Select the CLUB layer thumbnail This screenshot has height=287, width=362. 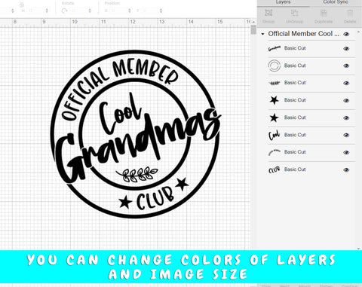pyautogui.click(x=274, y=169)
